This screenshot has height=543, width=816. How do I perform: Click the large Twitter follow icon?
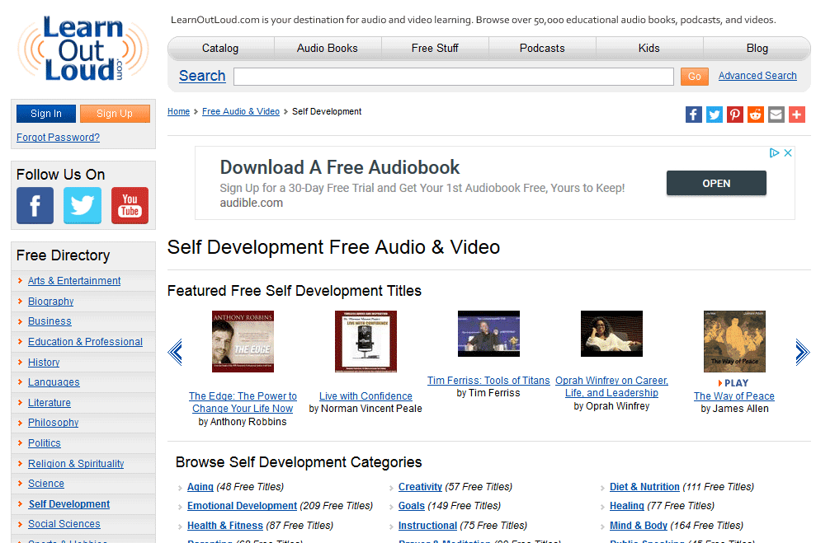[x=83, y=206]
